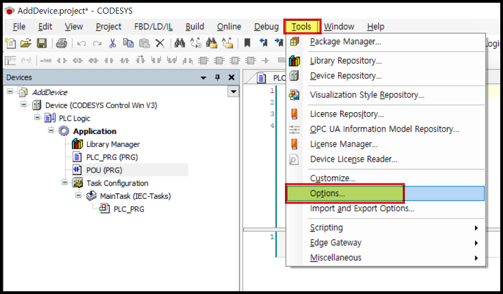The width and height of the screenshot is (503, 294).
Task: Click the Previous Bookmark icon
Action: tap(264, 42)
